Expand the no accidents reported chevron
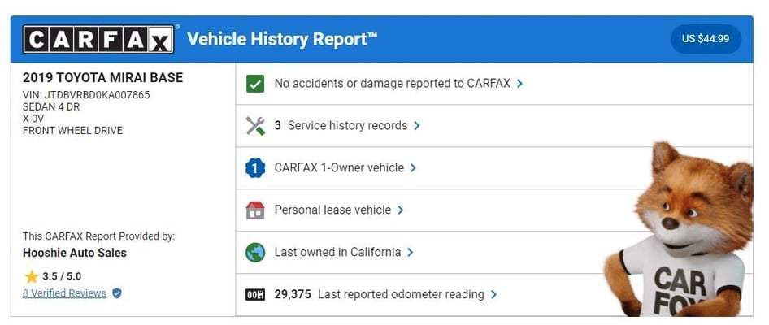 (519, 83)
